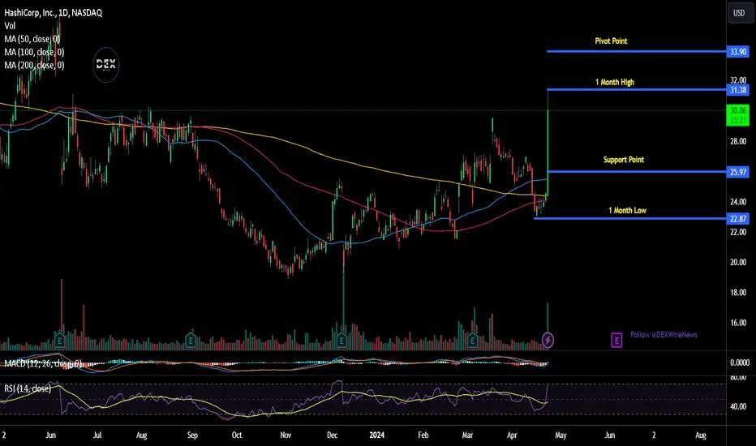This screenshot has width=756, height=446.
Task: Click the 20.00 price axis value
Action: coord(738,262)
